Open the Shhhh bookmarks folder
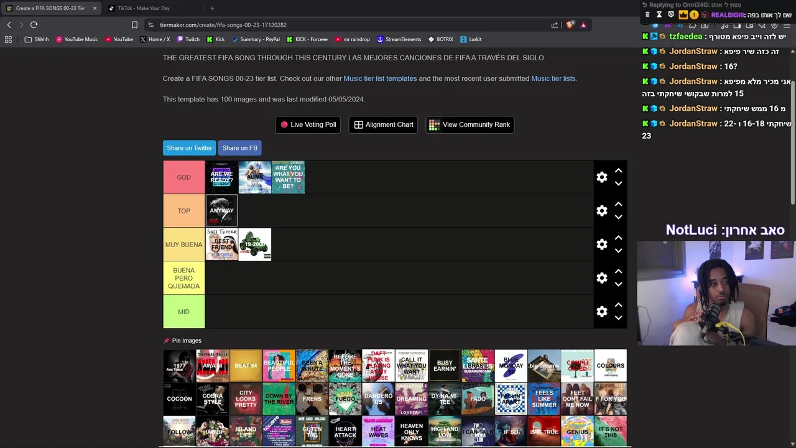Image resolution: width=796 pixels, height=448 pixels. (x=37, y=39)
